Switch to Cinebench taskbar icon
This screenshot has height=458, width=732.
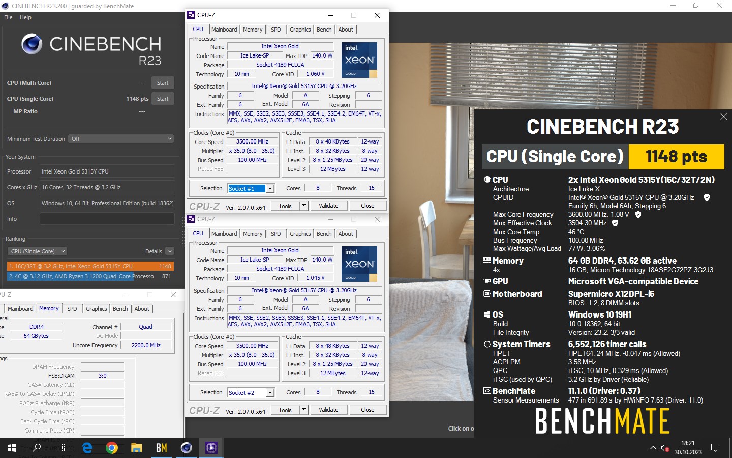[187, 448]
